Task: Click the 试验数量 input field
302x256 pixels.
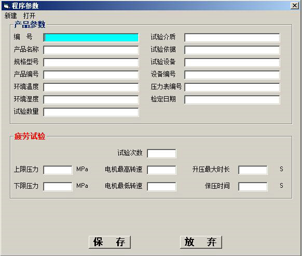Action: coord(91,112)
